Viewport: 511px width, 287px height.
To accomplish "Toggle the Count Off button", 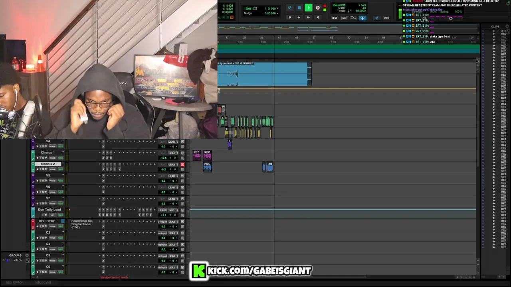I will coord(339,5).
